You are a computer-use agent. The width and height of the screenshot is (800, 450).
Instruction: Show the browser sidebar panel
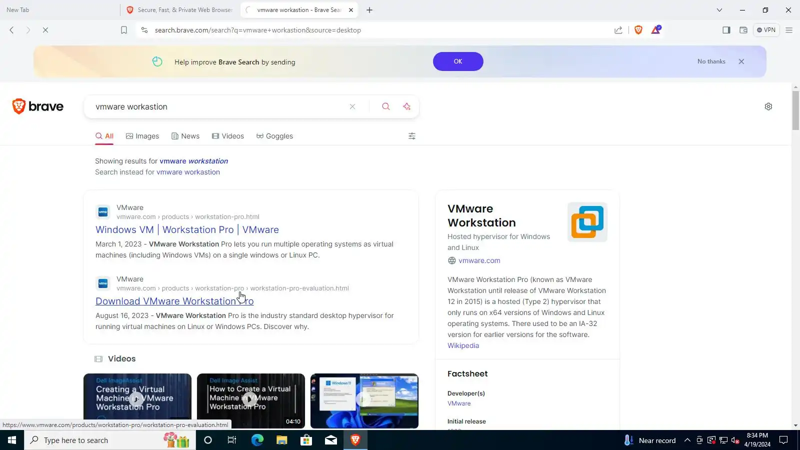[726, 30]
